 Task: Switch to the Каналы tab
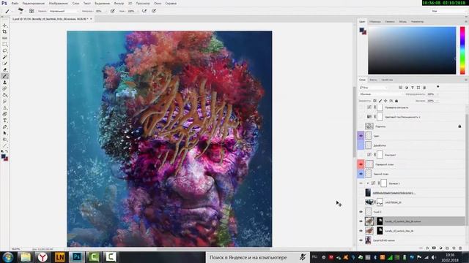tap(373, 80)
